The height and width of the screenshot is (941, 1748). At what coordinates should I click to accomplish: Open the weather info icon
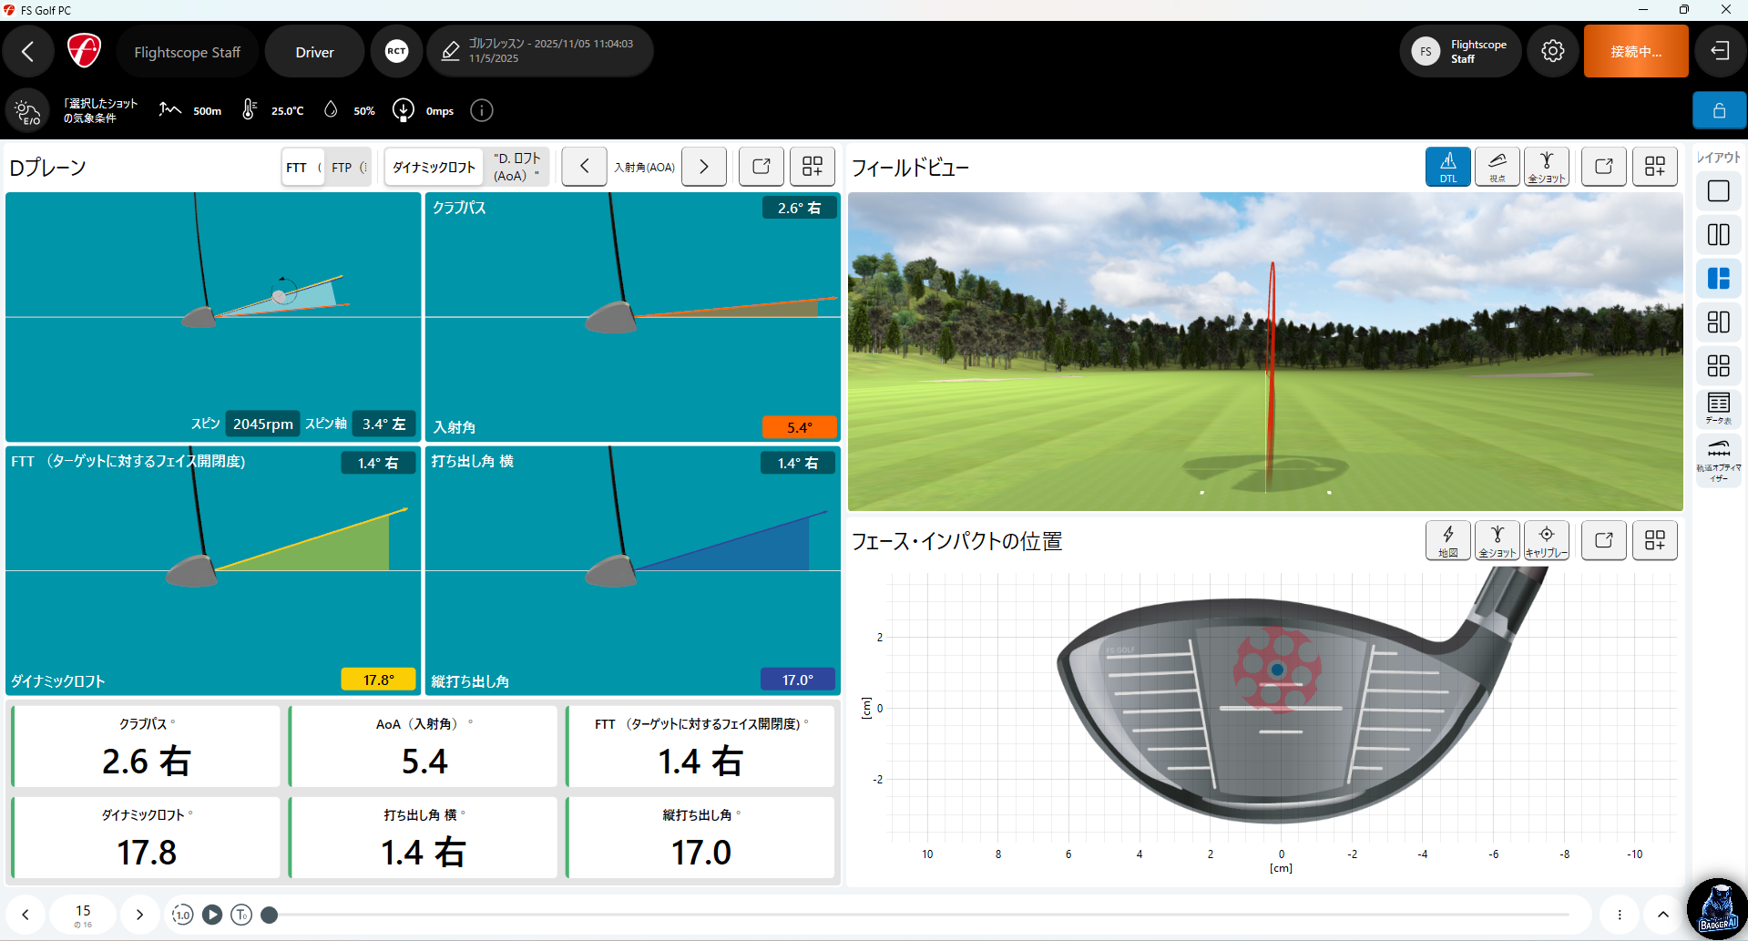click(482, 111)
